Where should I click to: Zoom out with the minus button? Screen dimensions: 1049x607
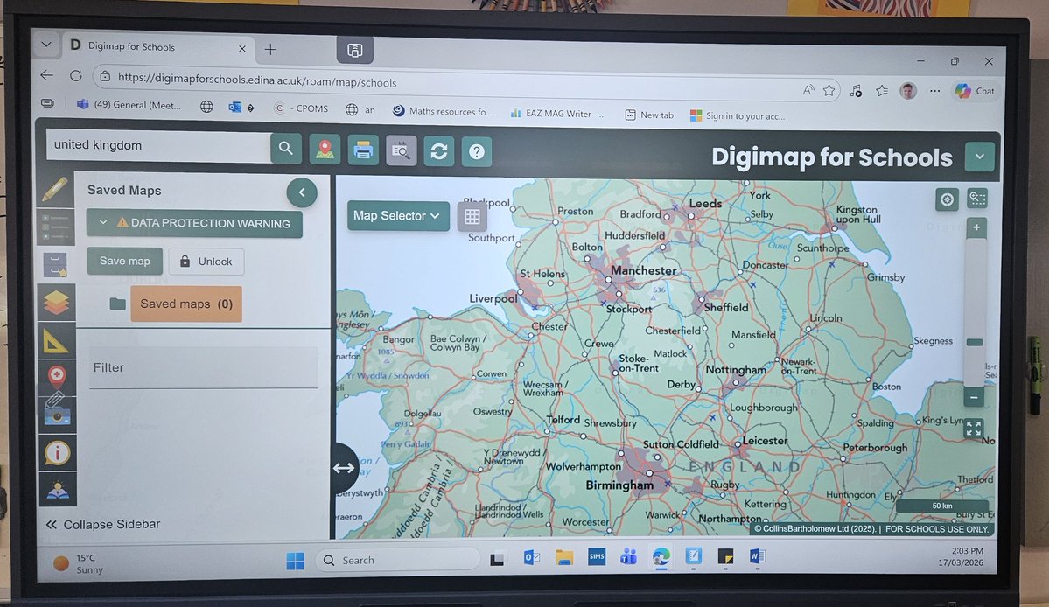click(x=974, y=397)
